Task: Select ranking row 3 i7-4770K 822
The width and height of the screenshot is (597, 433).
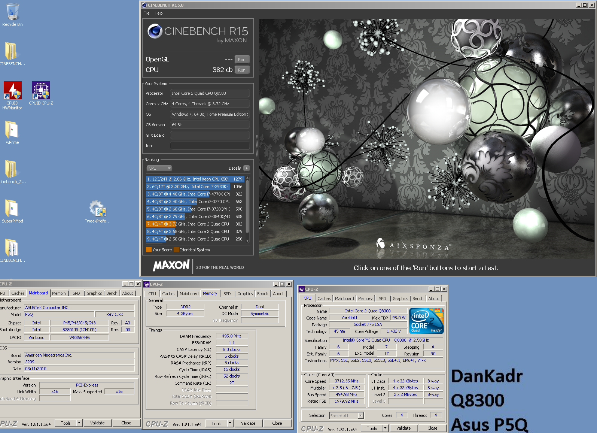Action: tap(195, 194)
